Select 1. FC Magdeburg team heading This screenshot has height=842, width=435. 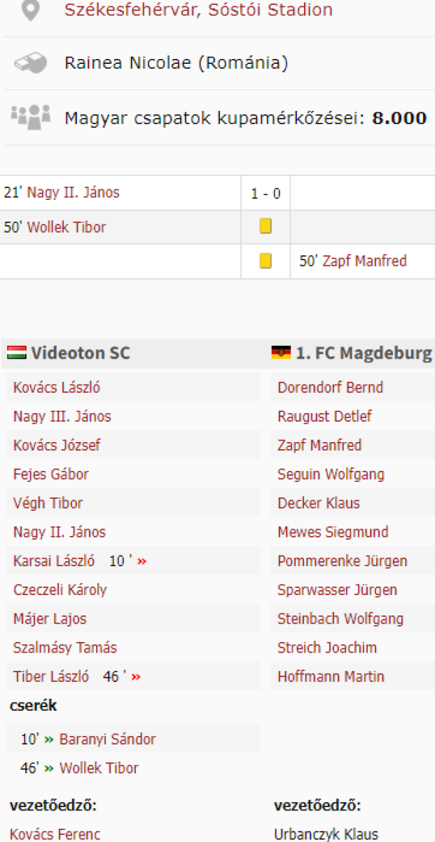tap(364, 353)
